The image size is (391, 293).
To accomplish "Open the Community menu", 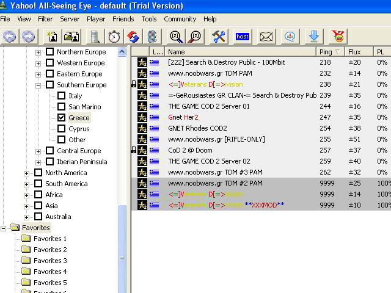I will click(180, 19).
